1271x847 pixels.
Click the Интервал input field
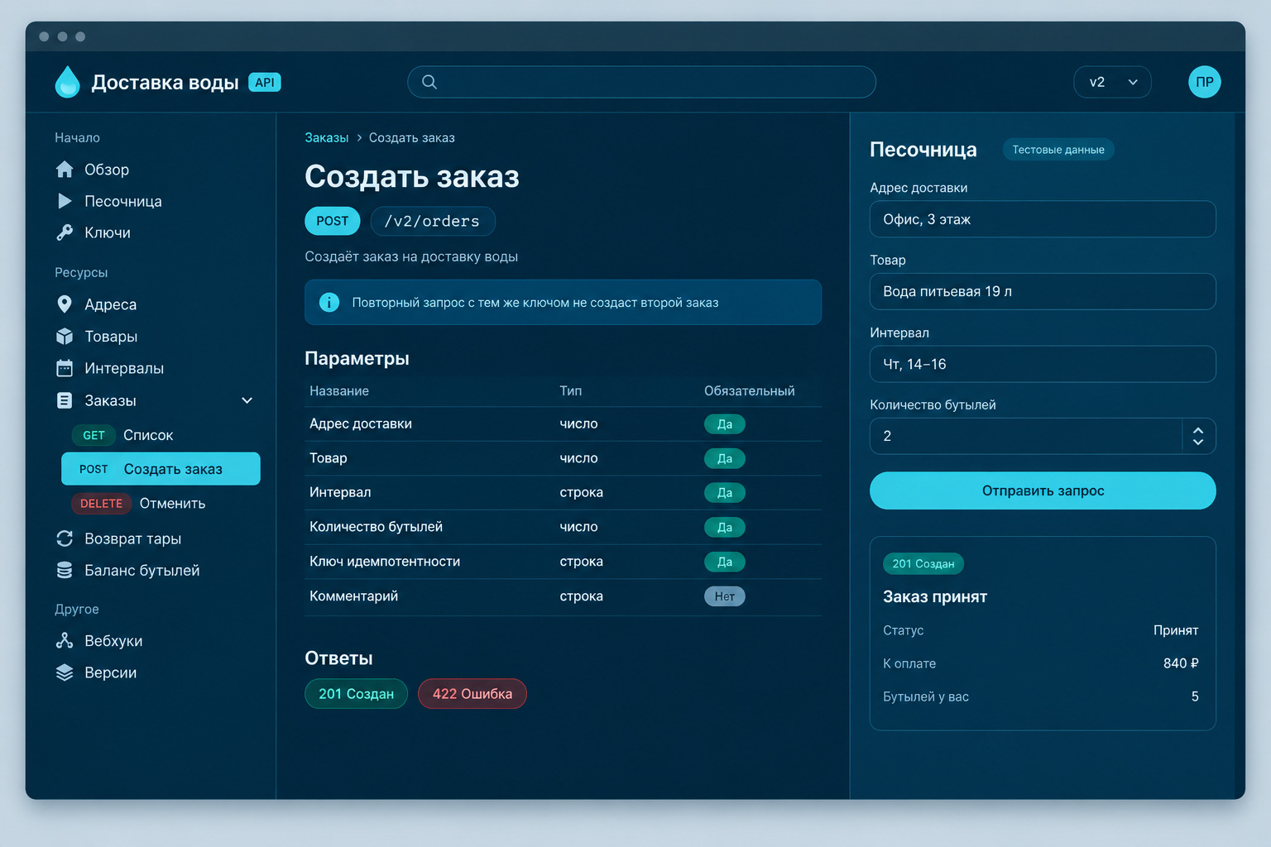1043,364
